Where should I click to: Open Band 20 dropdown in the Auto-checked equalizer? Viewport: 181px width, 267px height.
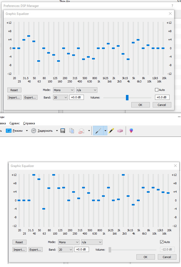tap(66, 249)
